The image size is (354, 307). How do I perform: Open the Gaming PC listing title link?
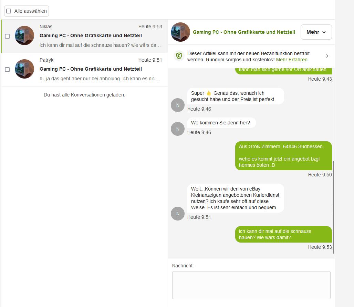[x=244, y=32]
